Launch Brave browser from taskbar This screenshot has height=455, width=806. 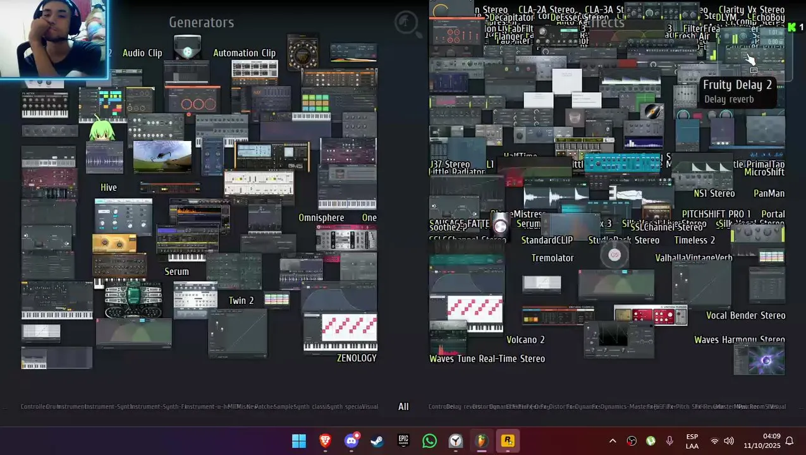tap(325, 440)
